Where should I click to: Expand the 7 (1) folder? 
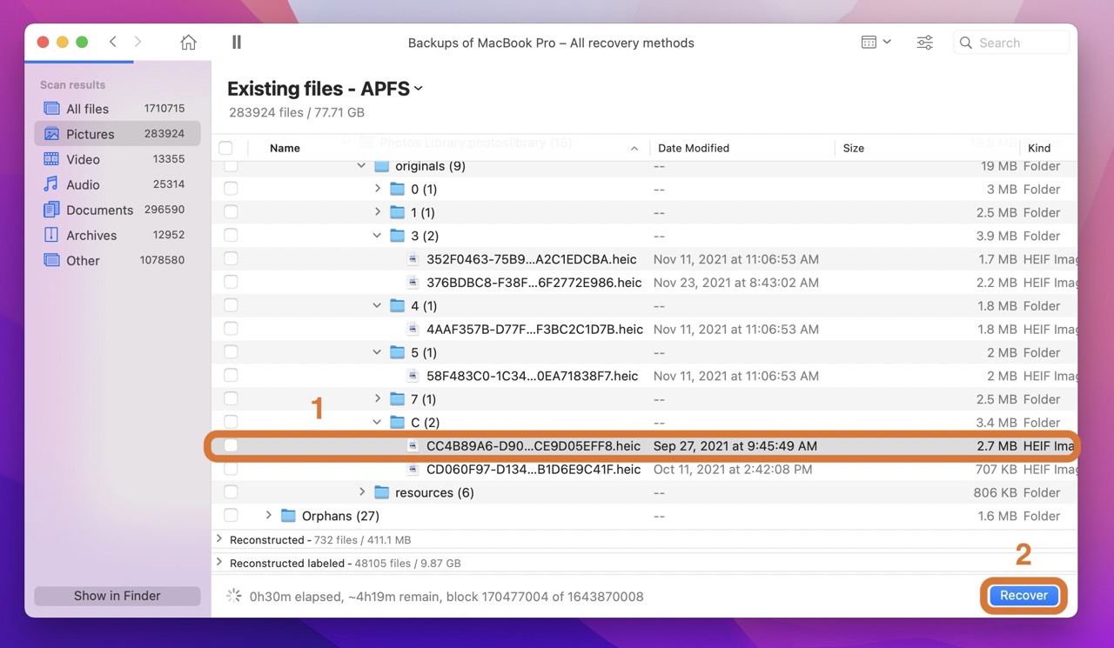(x=377, y=399)
